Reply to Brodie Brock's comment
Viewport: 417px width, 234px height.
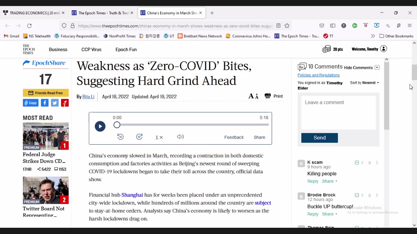click(x=313, y=214)
